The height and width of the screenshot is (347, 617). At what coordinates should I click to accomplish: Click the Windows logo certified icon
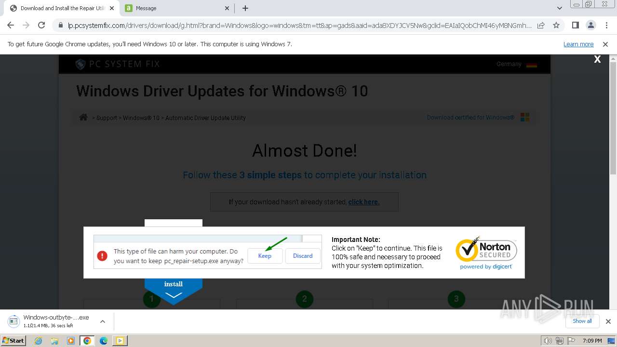(525, 118)
